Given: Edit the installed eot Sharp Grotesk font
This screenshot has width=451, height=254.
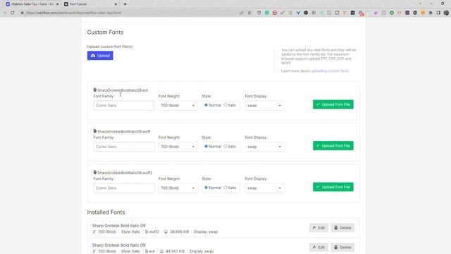Looking at the screenshot, I should tap(319, 247).
